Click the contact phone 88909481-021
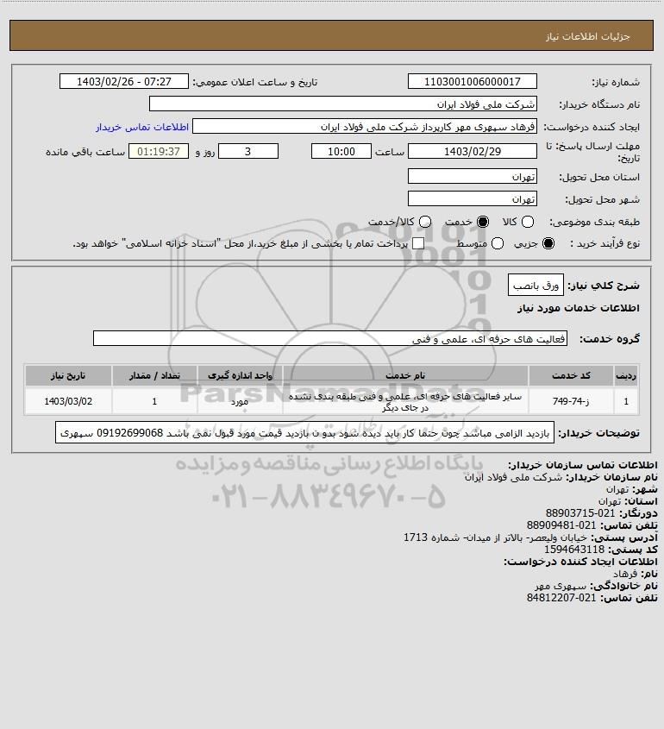Viewport: 664px width, 729px height. coord(561,525)
